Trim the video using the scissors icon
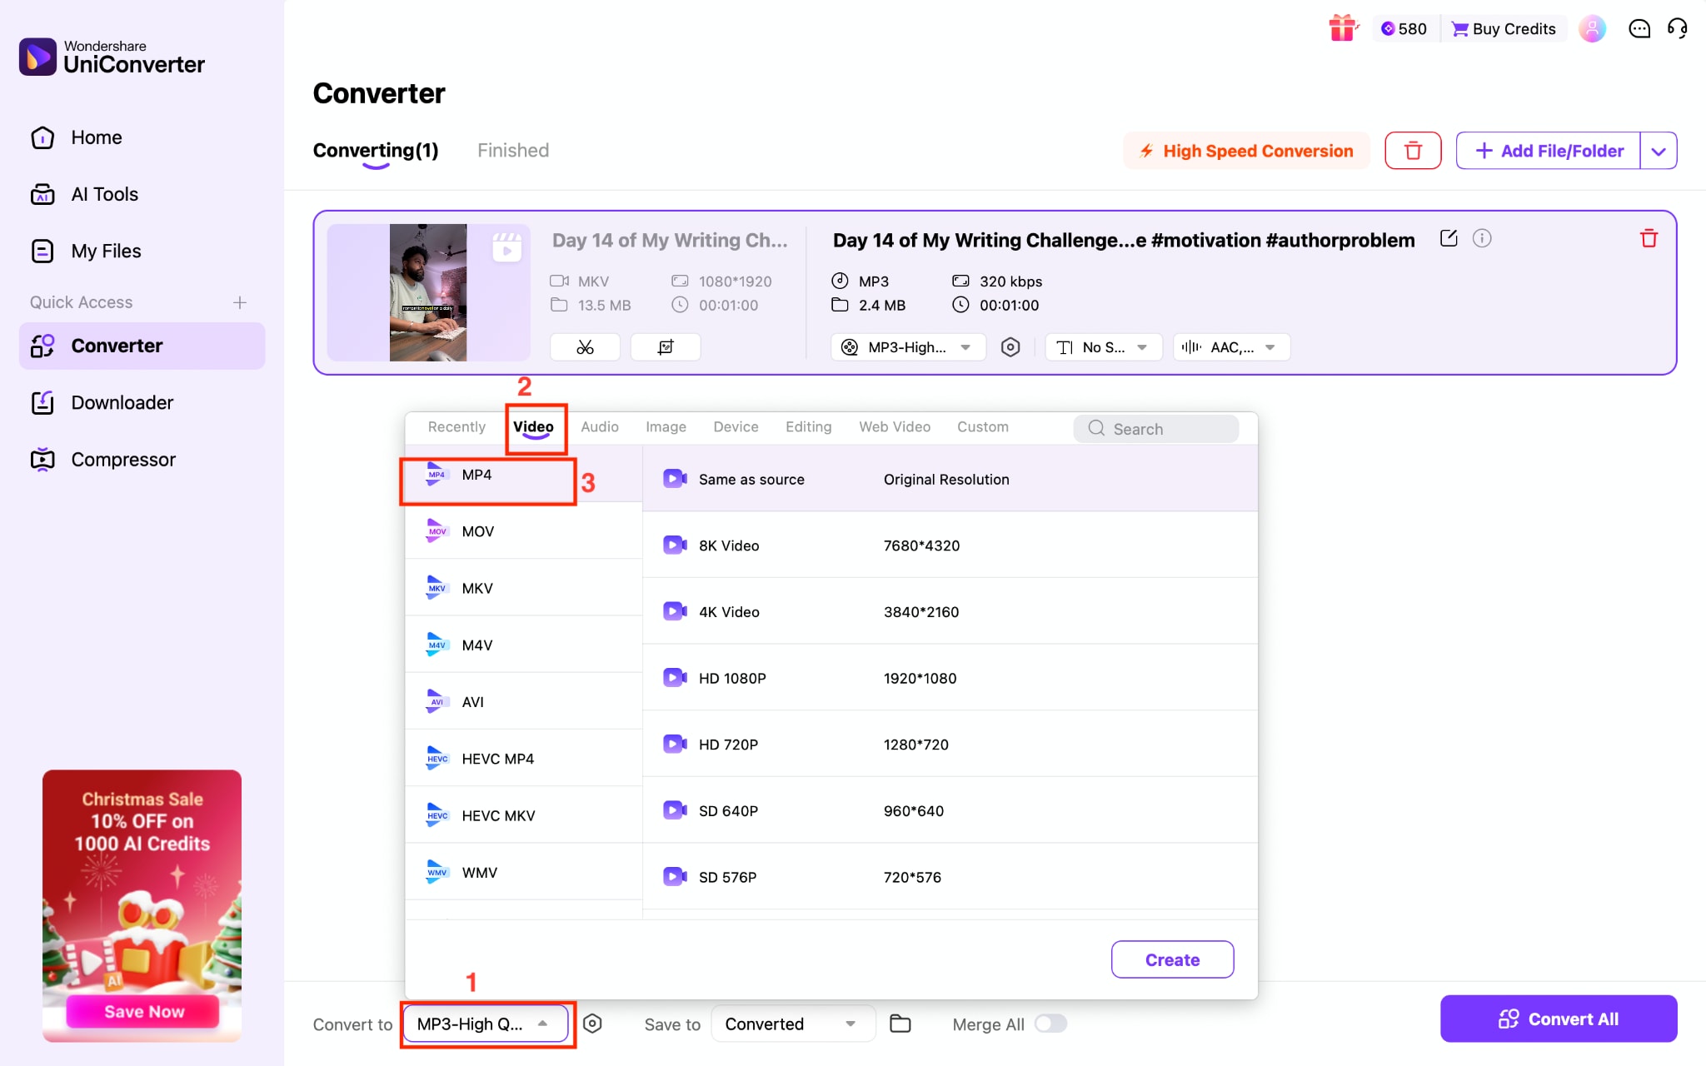 coord(584,346)
